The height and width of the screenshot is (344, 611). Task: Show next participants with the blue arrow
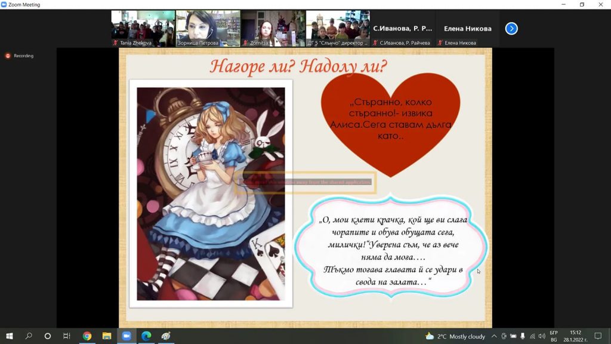coord(511,29)
